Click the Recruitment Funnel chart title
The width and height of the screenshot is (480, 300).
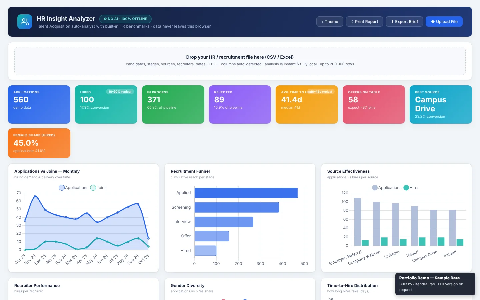pyautogui.click(x=190, y=171)
